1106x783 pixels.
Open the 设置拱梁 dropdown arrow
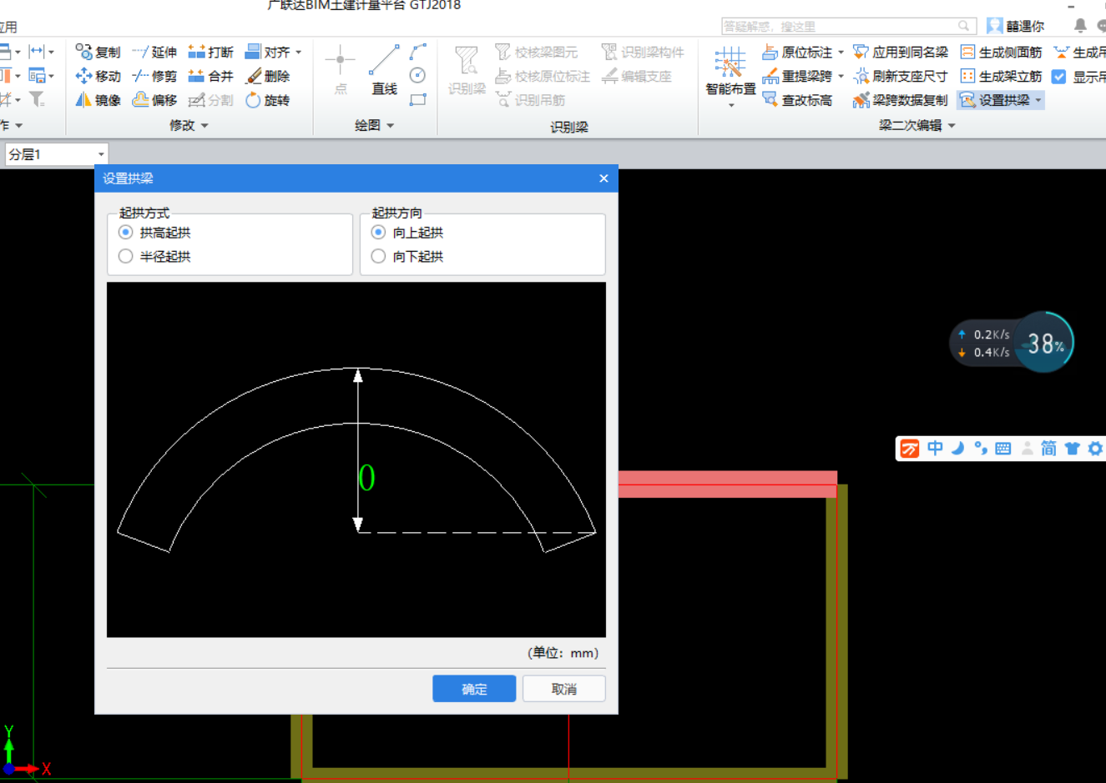click(x=1038, y=100)
